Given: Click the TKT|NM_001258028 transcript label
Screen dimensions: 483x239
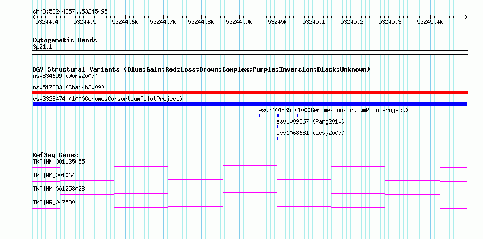Looking at the screenshot, I should pyautogui.click(x=59, y=189).
